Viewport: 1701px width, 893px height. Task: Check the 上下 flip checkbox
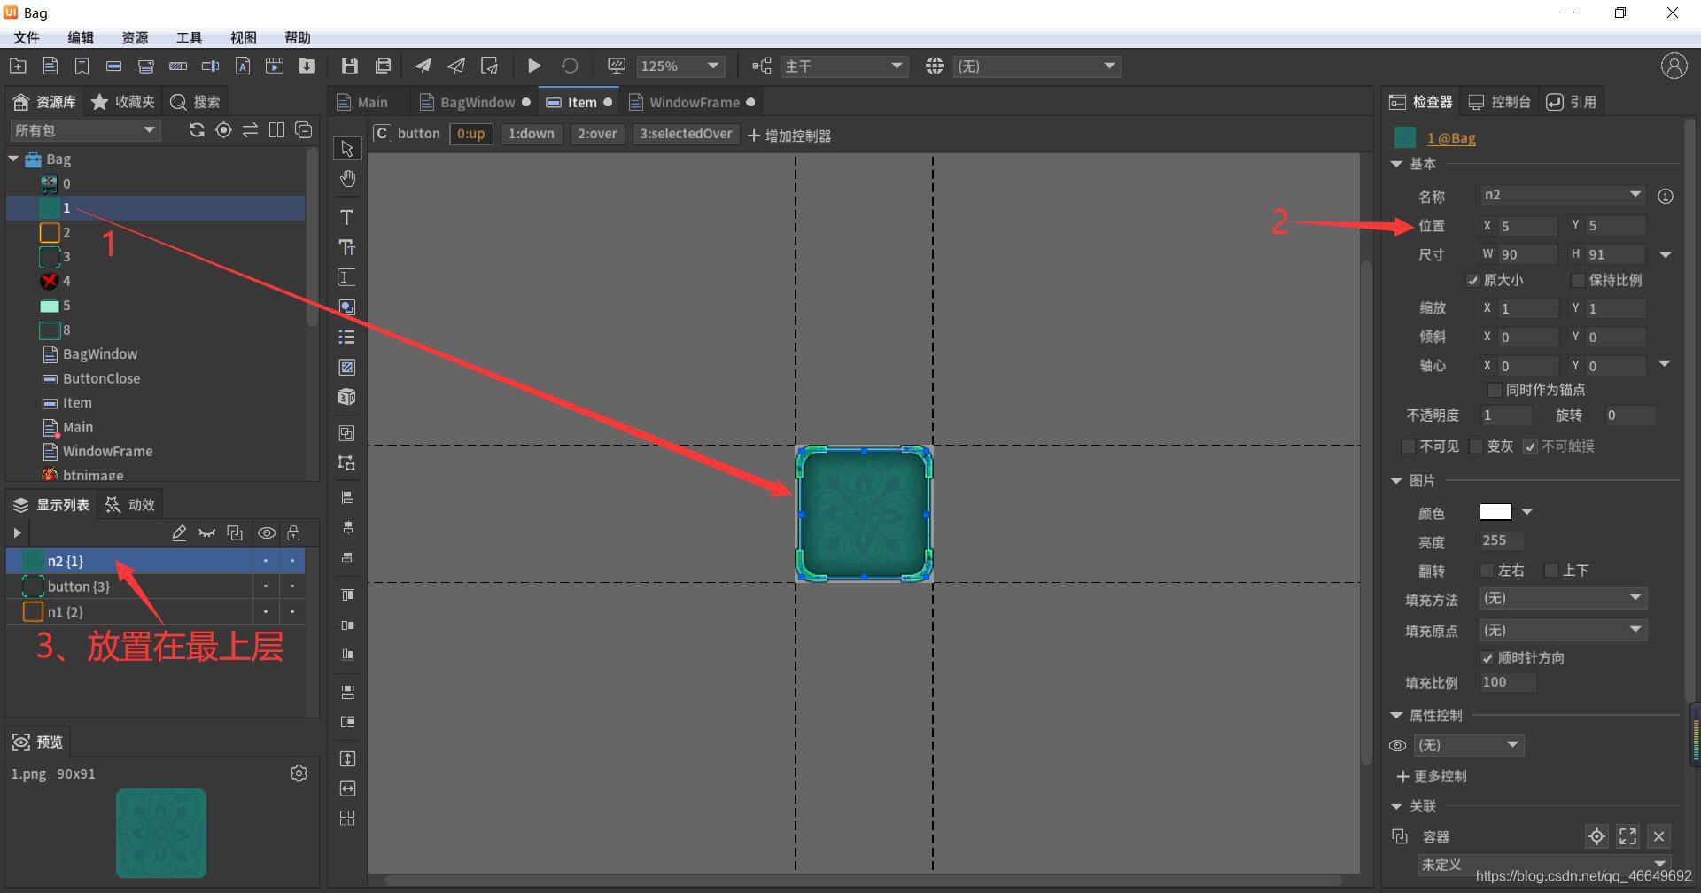1551,571
